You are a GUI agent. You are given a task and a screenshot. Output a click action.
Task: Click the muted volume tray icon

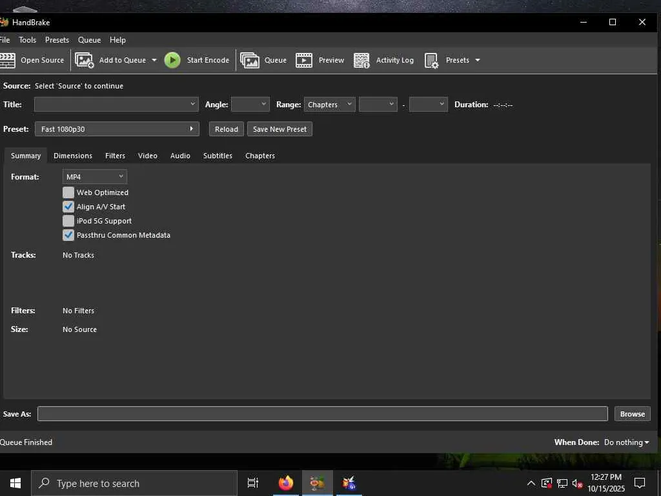coord(578,483)
